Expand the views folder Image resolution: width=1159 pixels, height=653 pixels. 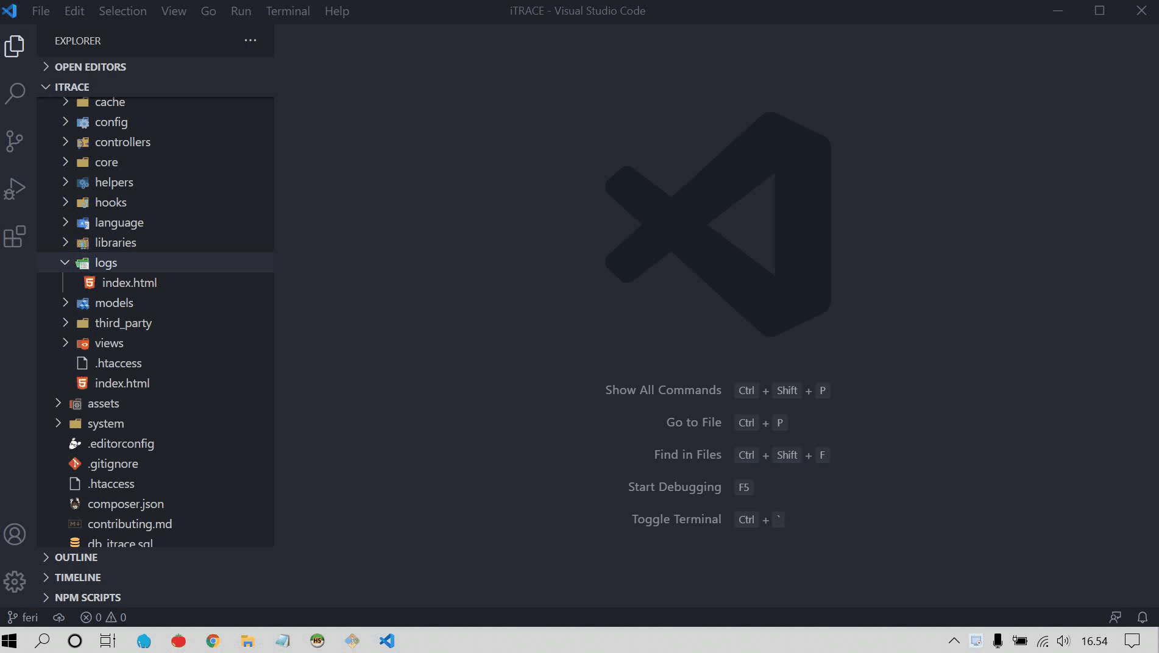(x=155, y=343)
